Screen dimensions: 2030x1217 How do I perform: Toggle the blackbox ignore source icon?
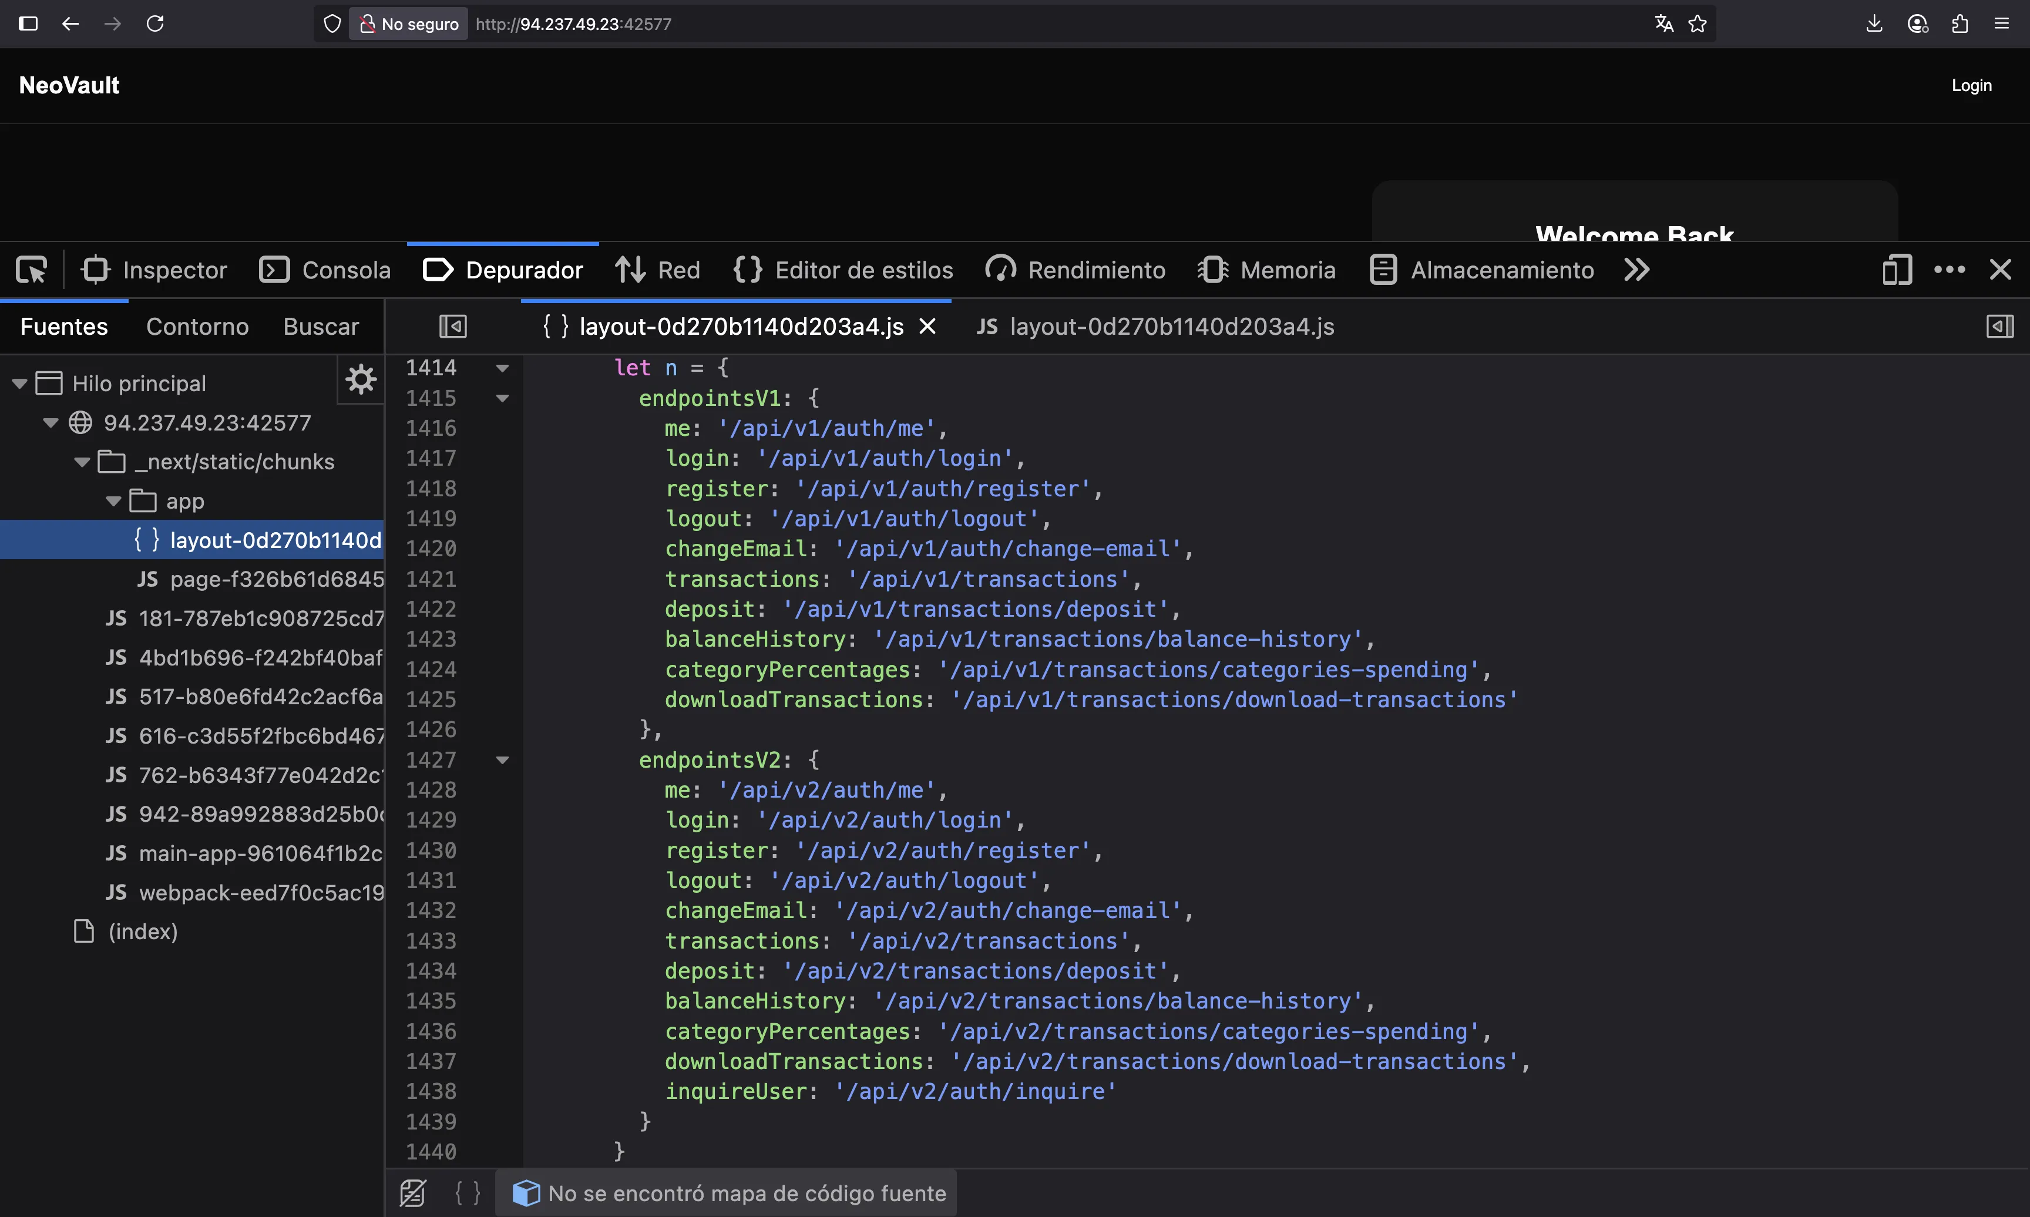(x=412, y=1194)
